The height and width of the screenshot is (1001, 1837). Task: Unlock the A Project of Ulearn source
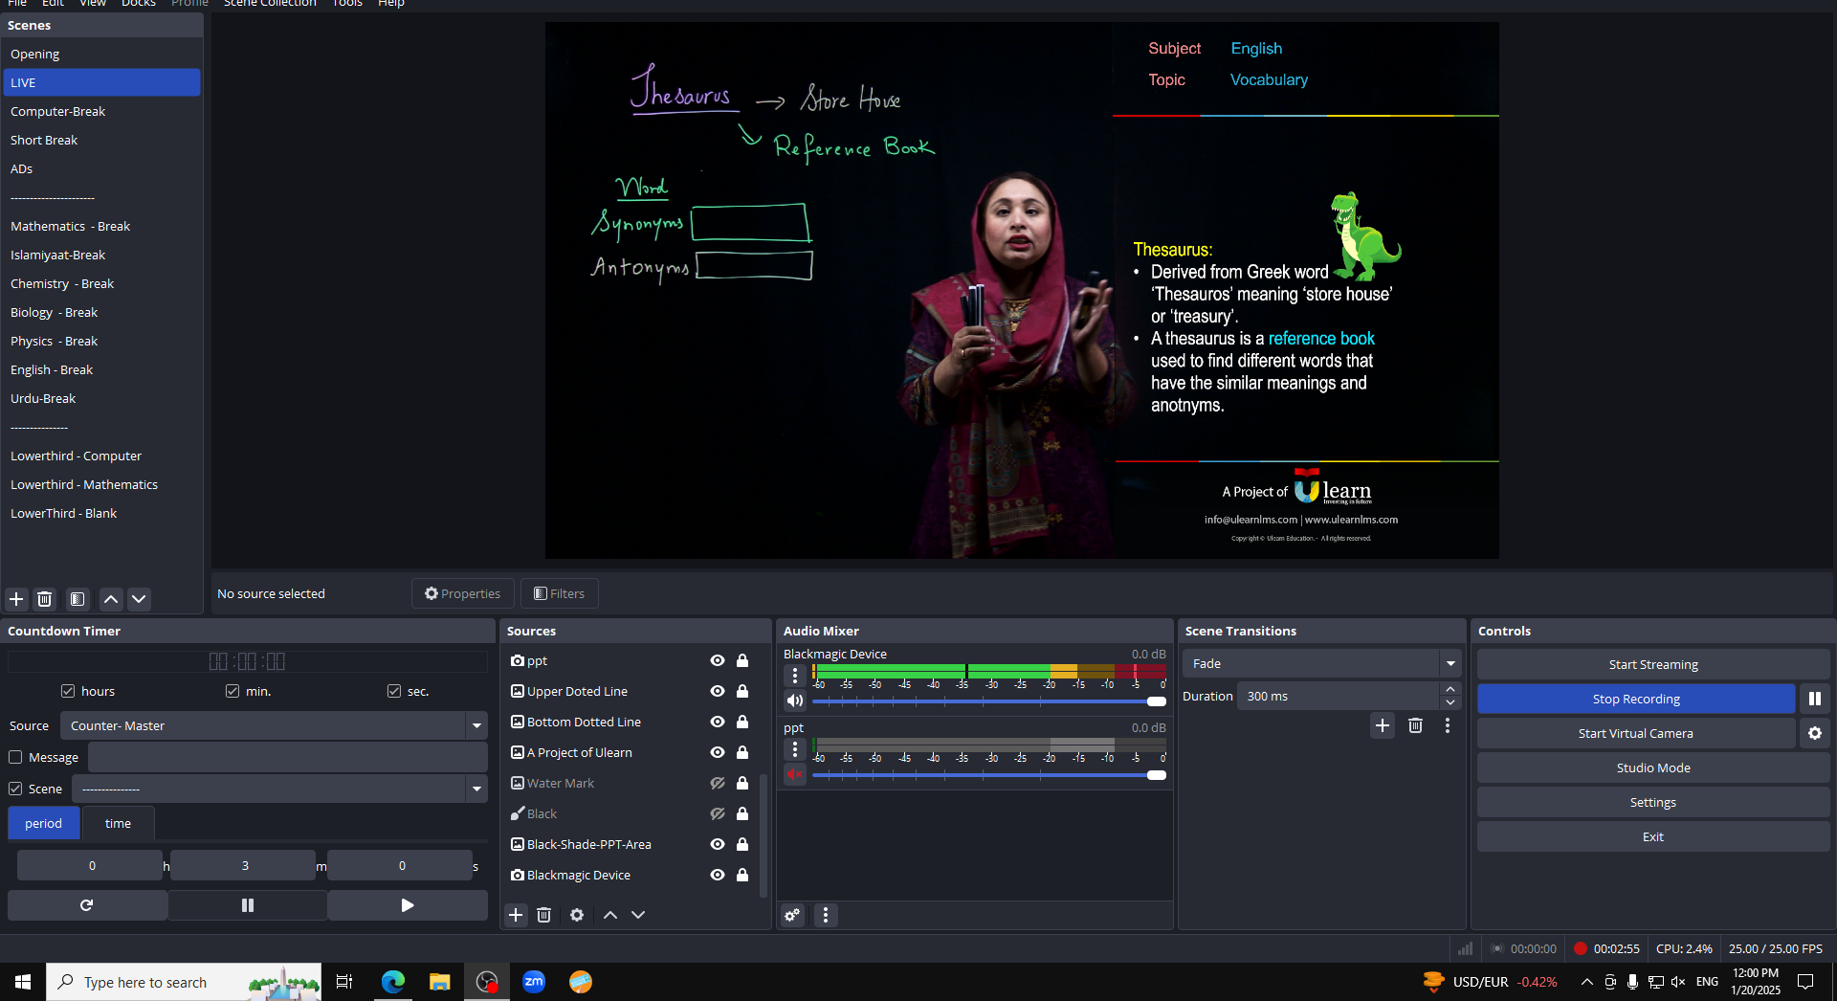(x=742, y=752)
